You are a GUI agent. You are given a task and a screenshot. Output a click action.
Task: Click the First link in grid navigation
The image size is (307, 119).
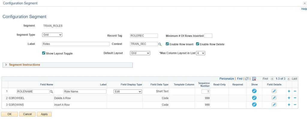point(265,79)
